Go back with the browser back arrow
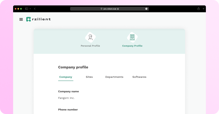 click(35, 9)
